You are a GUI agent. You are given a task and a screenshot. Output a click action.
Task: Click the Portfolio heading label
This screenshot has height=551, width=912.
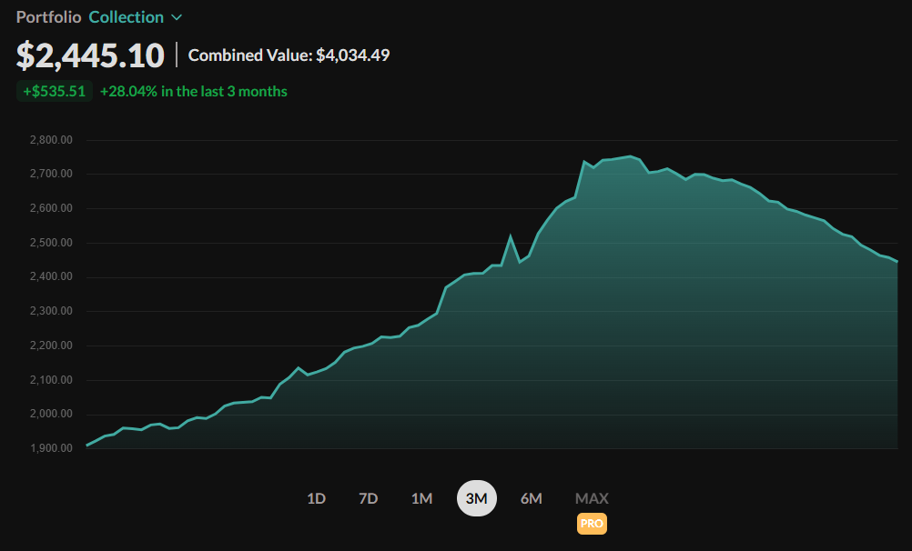(x=48, y=17)
